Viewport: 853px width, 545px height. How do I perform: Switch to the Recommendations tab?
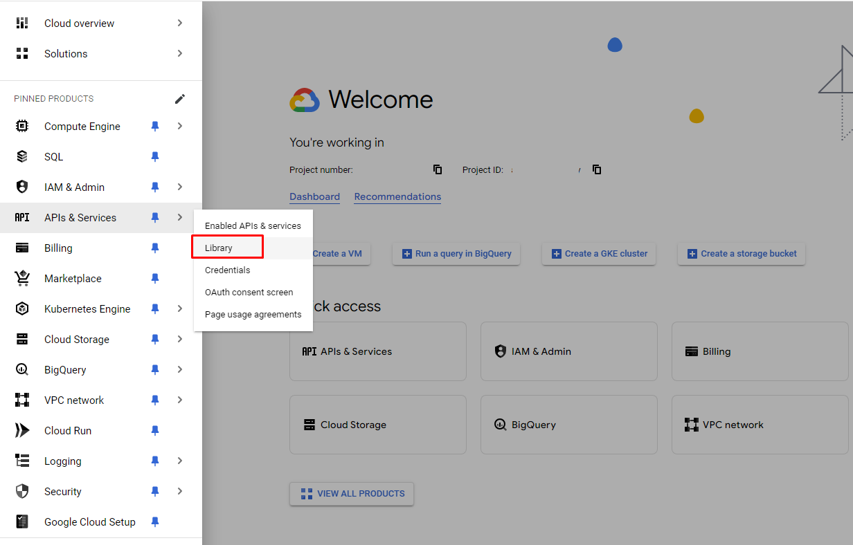coord(397,197)
